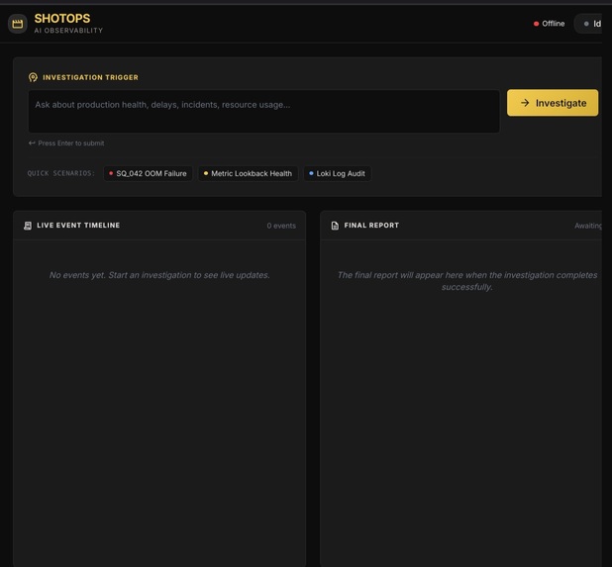Click the QUICK SCENARIOS label

(x=60, y=173)
